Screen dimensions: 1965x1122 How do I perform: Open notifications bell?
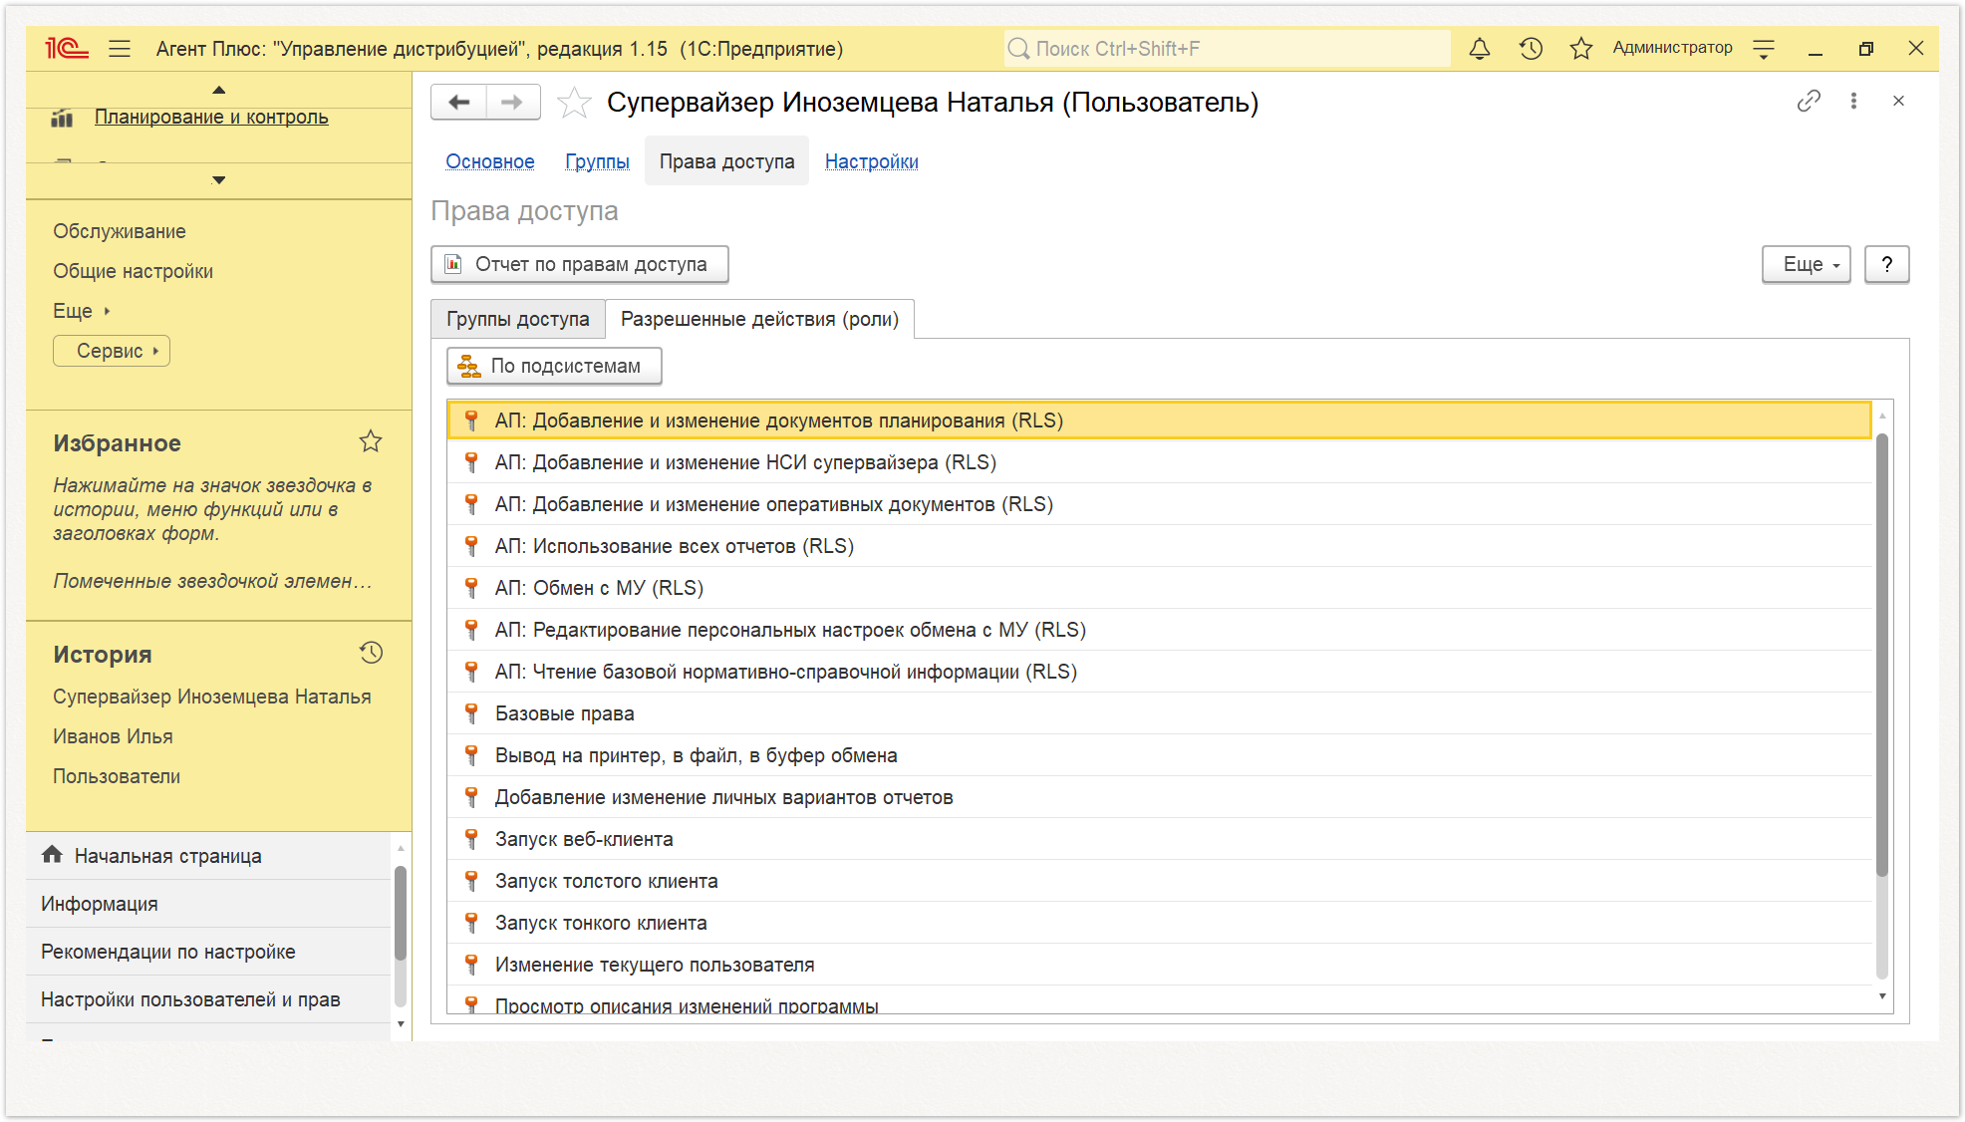click(x=1480, y=48)
